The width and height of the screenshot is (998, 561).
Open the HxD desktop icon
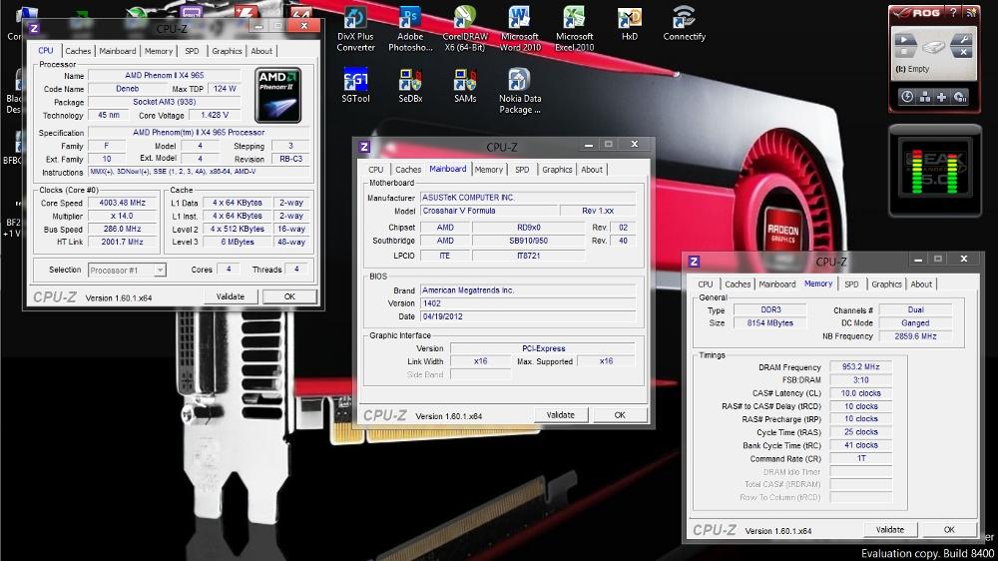click(630, 24)
